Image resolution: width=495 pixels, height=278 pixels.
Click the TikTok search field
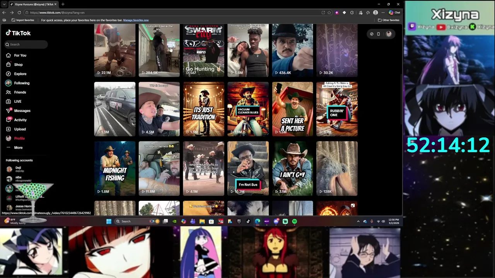coord(26,44)
